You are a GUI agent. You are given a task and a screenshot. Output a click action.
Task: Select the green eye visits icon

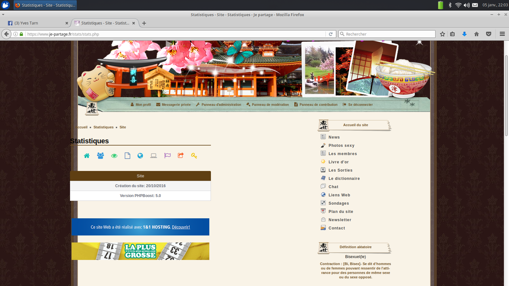pyautogui.click(x=114, y=156)
